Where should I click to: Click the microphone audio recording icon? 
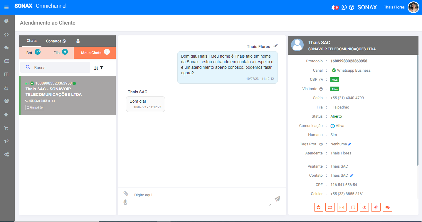(x=125, y=202)
